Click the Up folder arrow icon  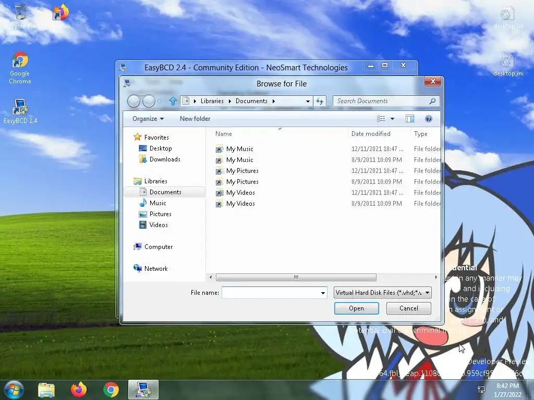pos(173,101)
